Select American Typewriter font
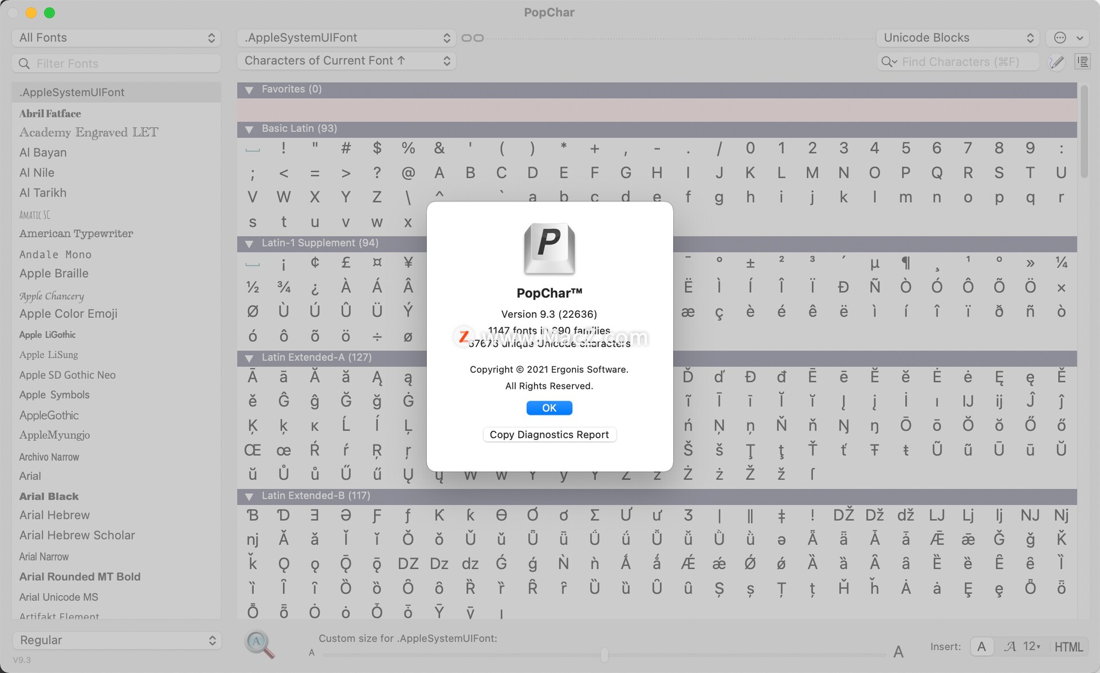1100x673 pixels. click(x=76, y=234)
